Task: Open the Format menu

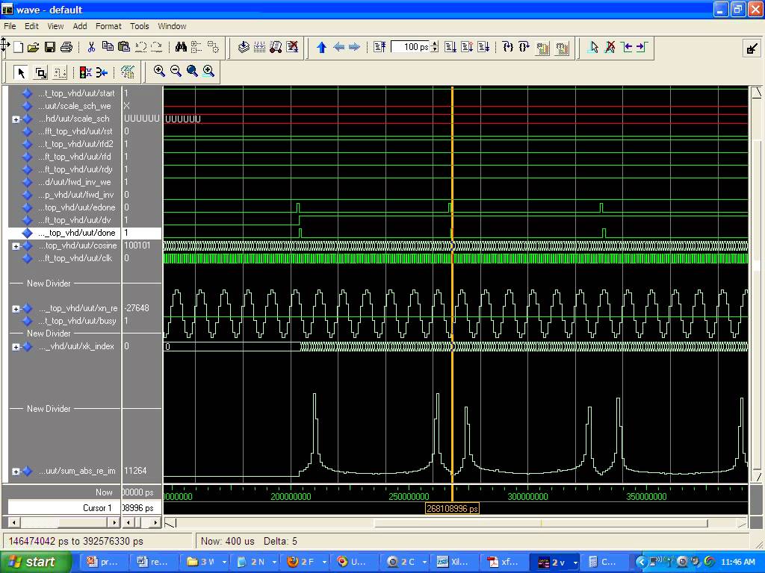Action: 108,26
